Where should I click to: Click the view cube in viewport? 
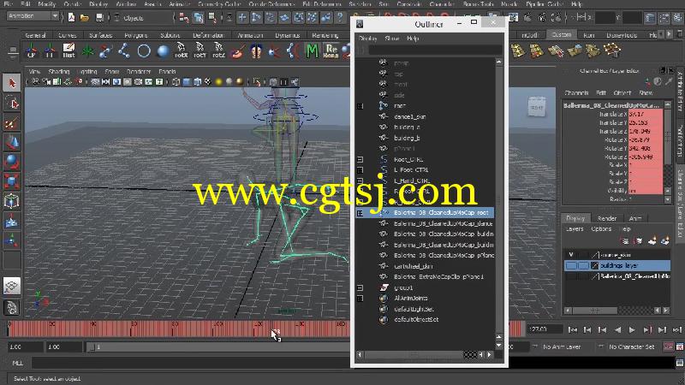(x=537, y=107)
